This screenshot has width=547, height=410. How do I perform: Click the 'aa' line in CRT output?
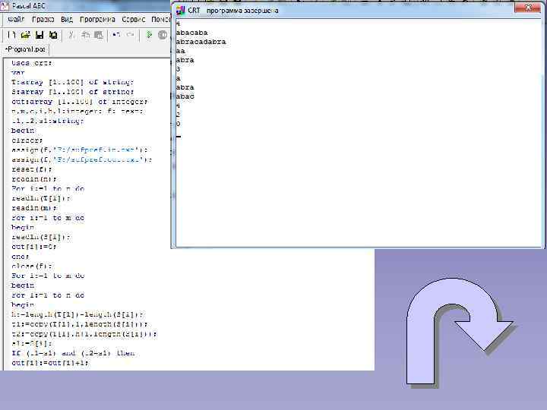coord(180,51)
